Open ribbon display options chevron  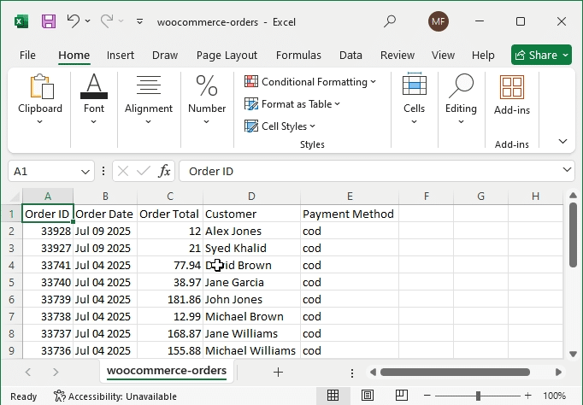pyautogui.click(x=563, y=141)
